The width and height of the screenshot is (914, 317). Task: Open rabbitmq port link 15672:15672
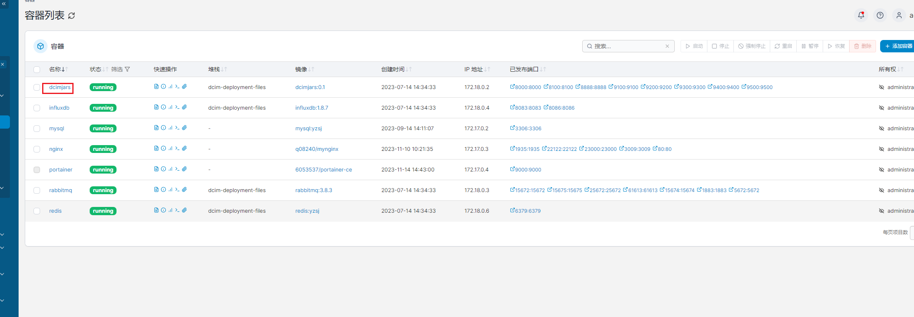[x=528, y=190]
